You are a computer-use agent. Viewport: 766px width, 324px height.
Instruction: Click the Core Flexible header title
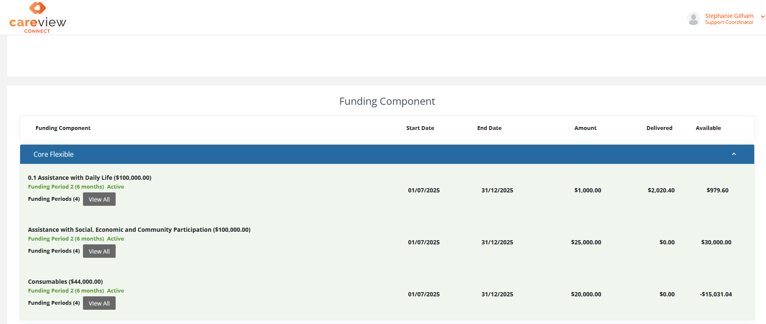(53, 154)
